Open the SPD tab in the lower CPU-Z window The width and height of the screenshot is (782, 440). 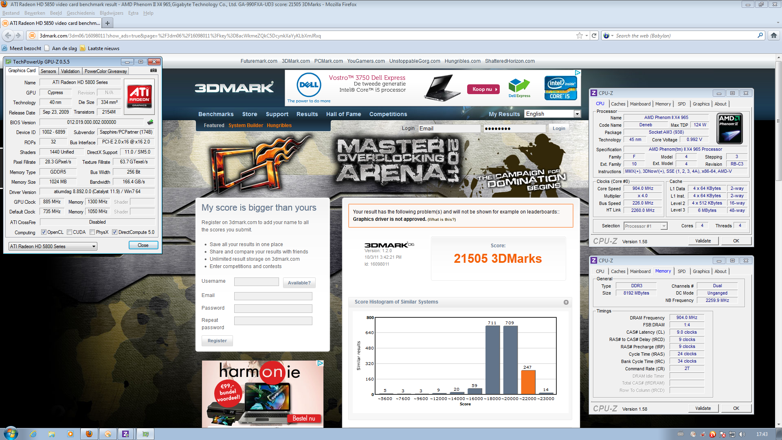click(681, 271)
